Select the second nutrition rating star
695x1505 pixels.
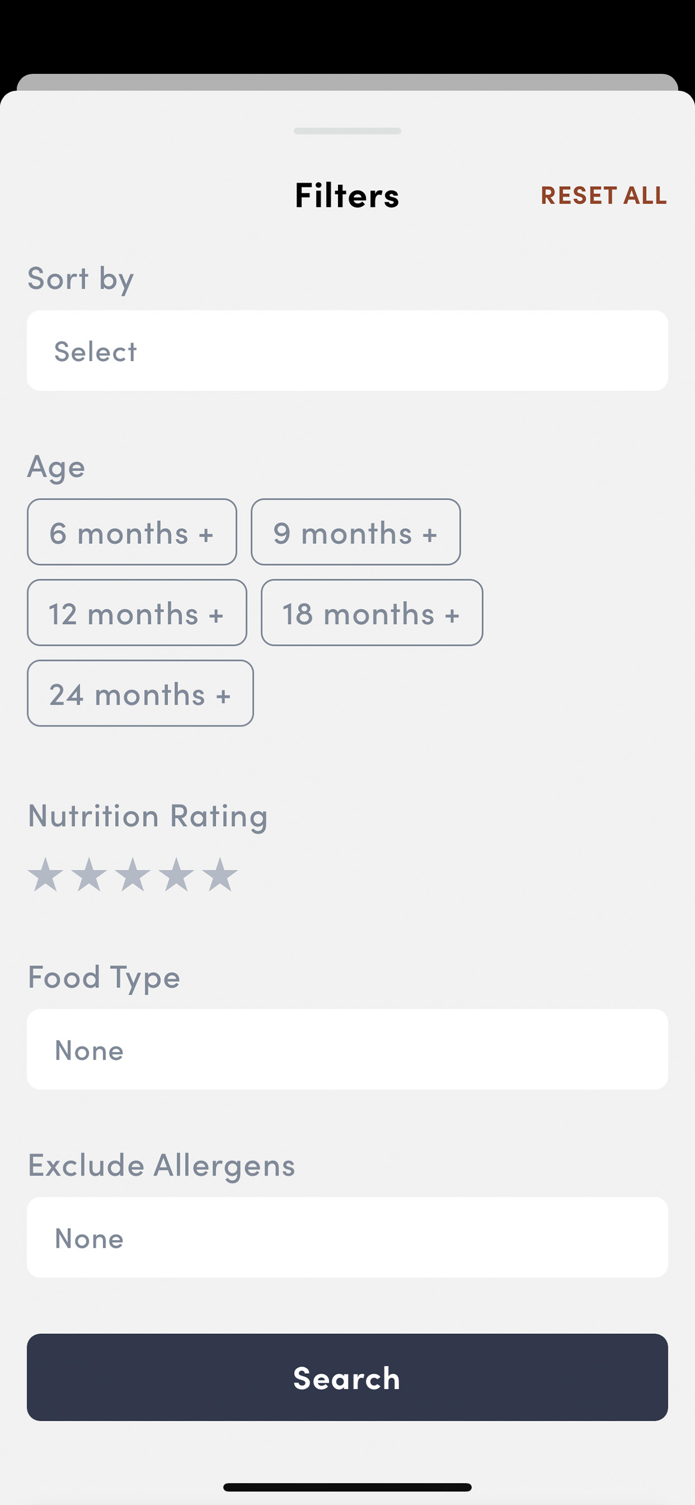click(89, 875)
